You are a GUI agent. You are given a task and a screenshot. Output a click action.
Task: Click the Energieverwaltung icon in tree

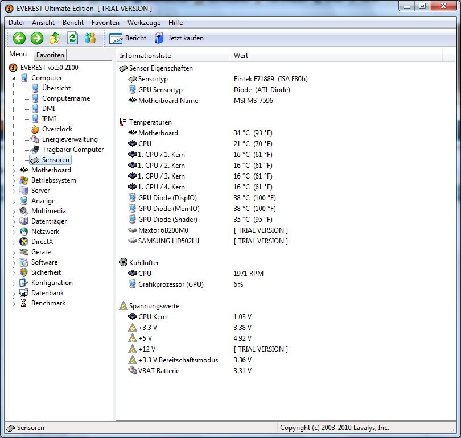pos(35,139)
